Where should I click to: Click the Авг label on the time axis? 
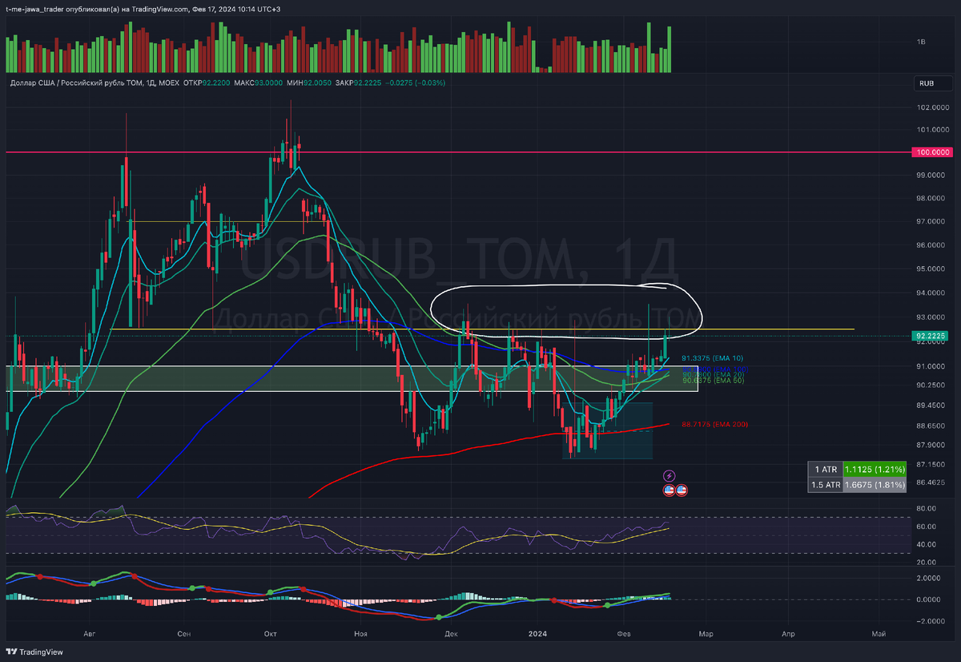point(88,634)
